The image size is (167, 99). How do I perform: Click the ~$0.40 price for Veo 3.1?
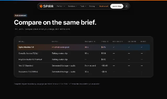(x=105, y=66)
